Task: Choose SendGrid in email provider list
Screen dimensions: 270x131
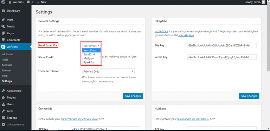Action: tap(91, 55)
